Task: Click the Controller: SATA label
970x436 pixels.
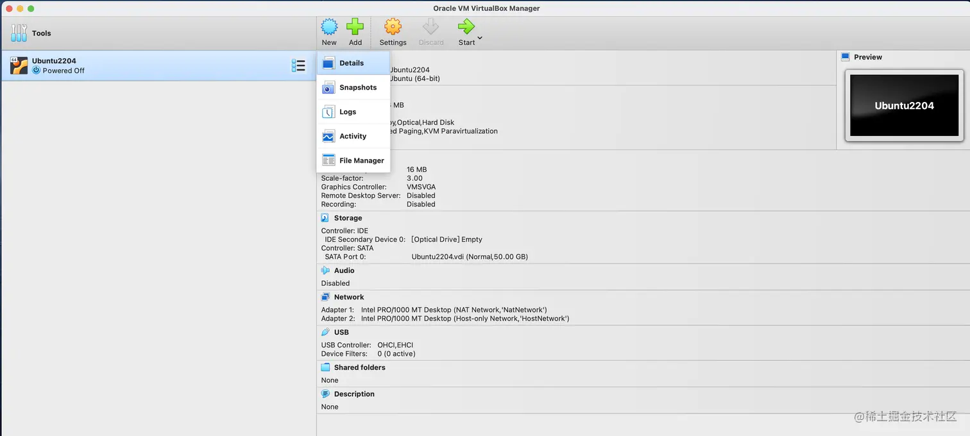Action: click(x=347, y=248)
